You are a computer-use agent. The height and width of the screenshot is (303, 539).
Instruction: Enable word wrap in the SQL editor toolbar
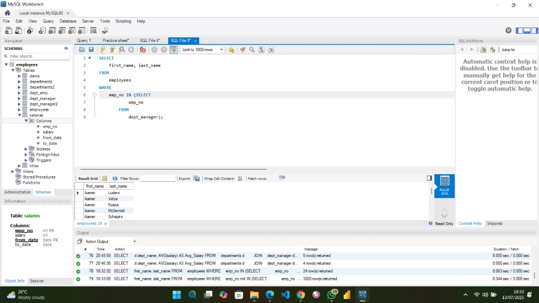pos(270,49)
